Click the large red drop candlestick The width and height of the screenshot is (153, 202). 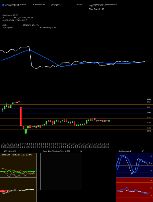[x=21, y=116]
